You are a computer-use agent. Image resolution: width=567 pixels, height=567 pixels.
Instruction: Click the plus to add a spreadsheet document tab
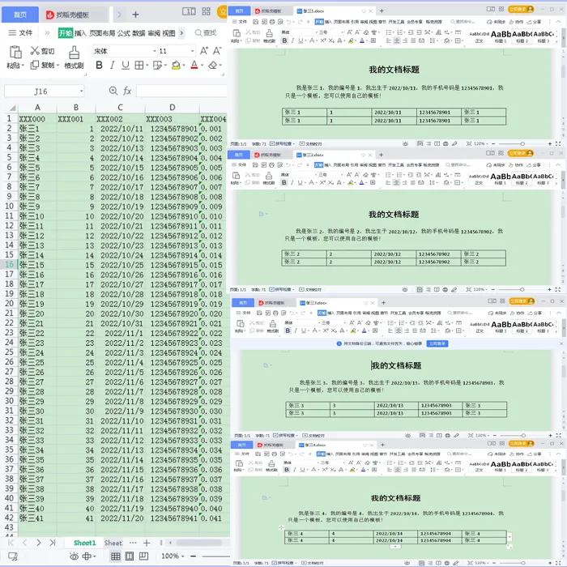tap(135, 15)
